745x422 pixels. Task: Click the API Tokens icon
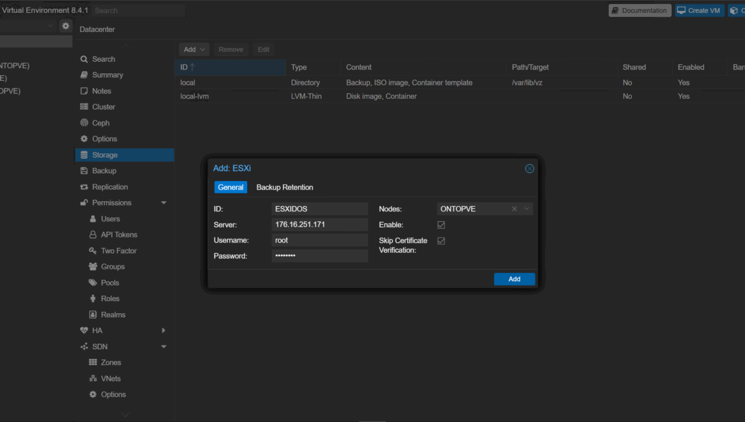93,235
